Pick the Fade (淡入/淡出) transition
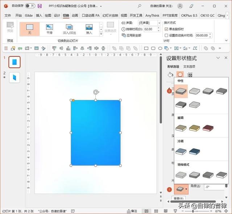Image resolution: width=232 pixels, height=214 pixels. [69, 29]
